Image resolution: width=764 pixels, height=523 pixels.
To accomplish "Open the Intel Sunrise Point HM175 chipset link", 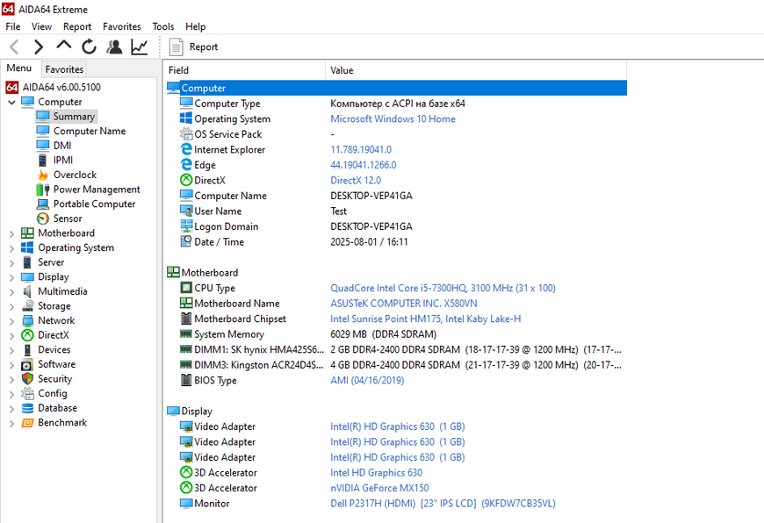I will [x=425, y=319].
